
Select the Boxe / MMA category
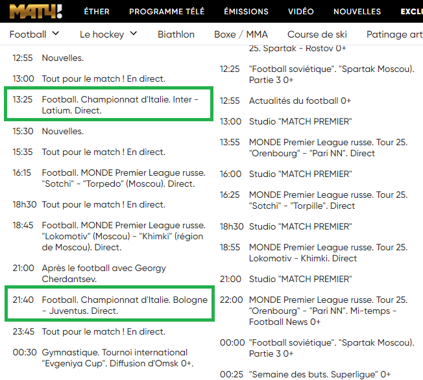pyautogui.click(x=241, y=34)
